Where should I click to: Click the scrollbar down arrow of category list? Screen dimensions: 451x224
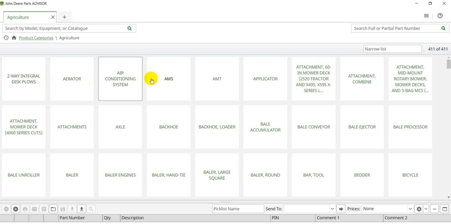[x=449, y=198]
